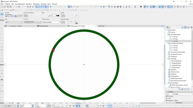Click the black pen color swatch

58,16
